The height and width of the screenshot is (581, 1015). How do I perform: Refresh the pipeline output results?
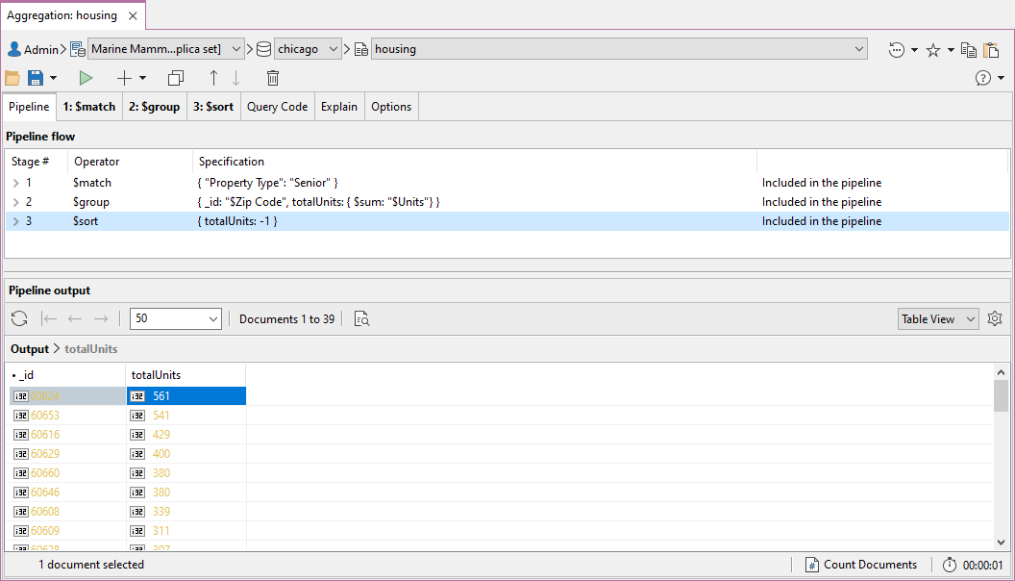(19, 319)
